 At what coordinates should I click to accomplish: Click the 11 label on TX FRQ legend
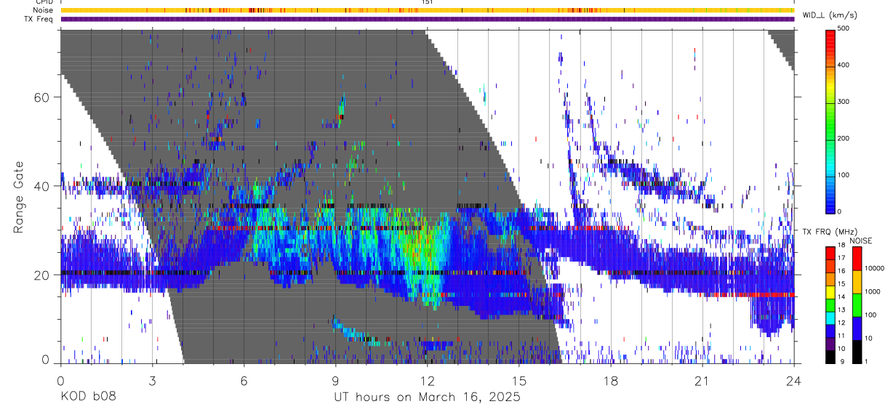(841, 336)
